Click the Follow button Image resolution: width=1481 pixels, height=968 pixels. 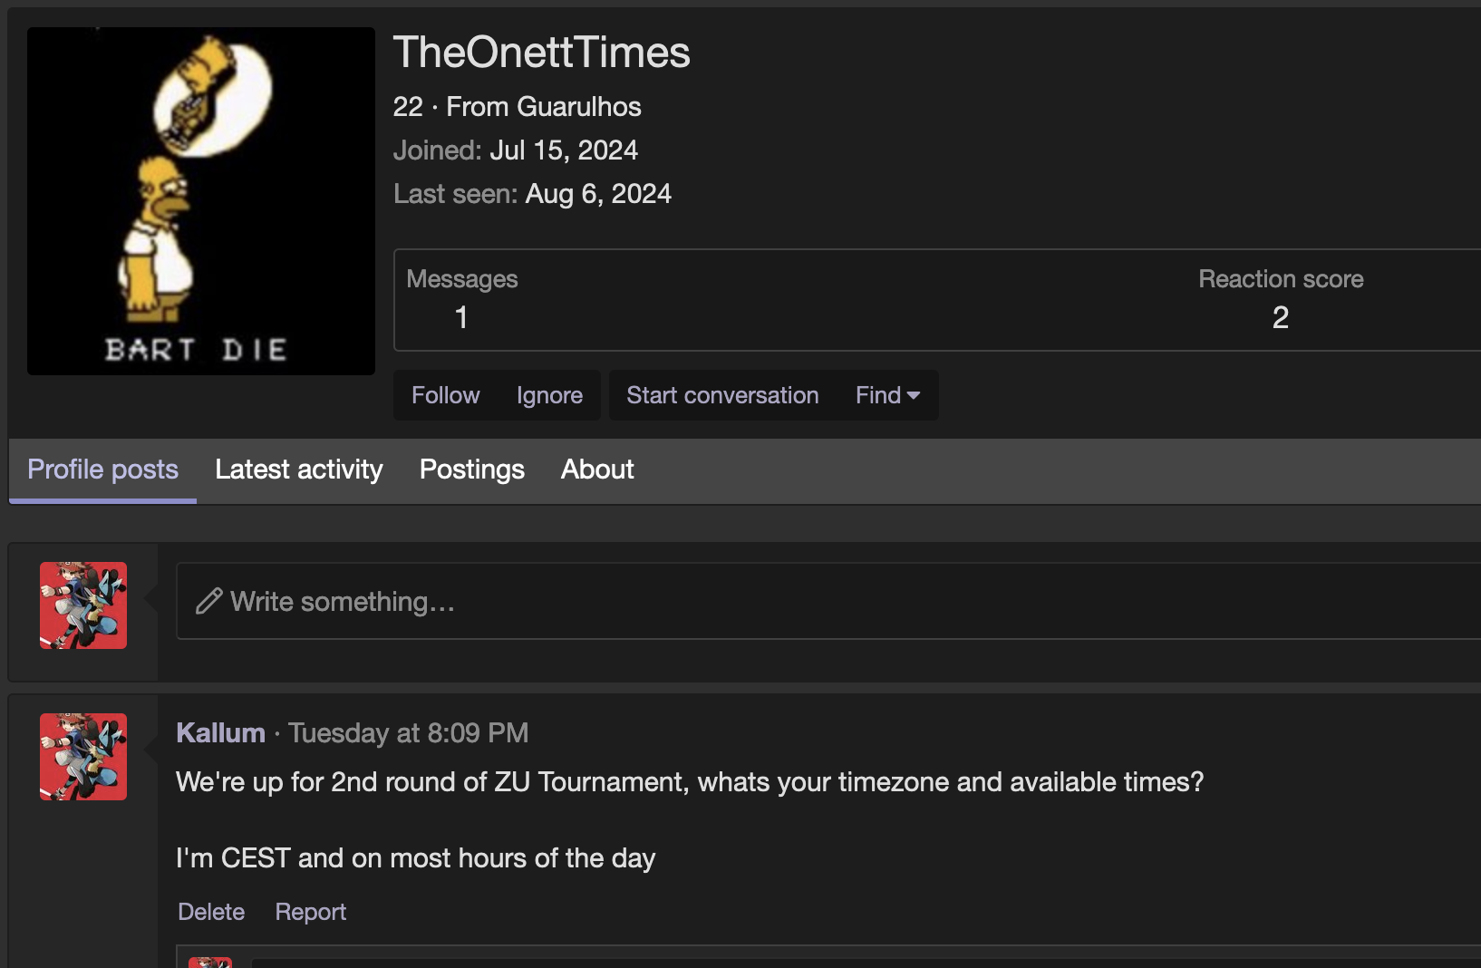pyautogui.click(x=445, y=395)
